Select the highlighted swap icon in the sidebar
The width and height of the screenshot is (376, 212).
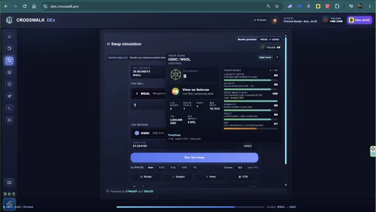pyautogui.click(x=9, y=60)
